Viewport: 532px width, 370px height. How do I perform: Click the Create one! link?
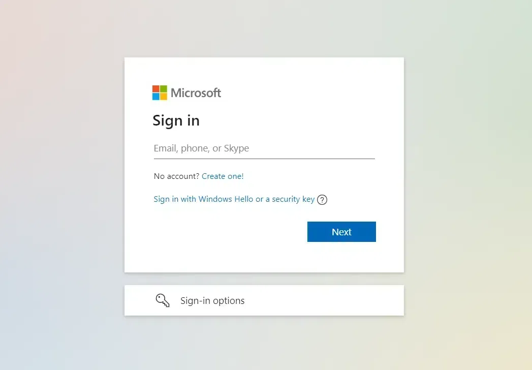(x=223, y=176)
